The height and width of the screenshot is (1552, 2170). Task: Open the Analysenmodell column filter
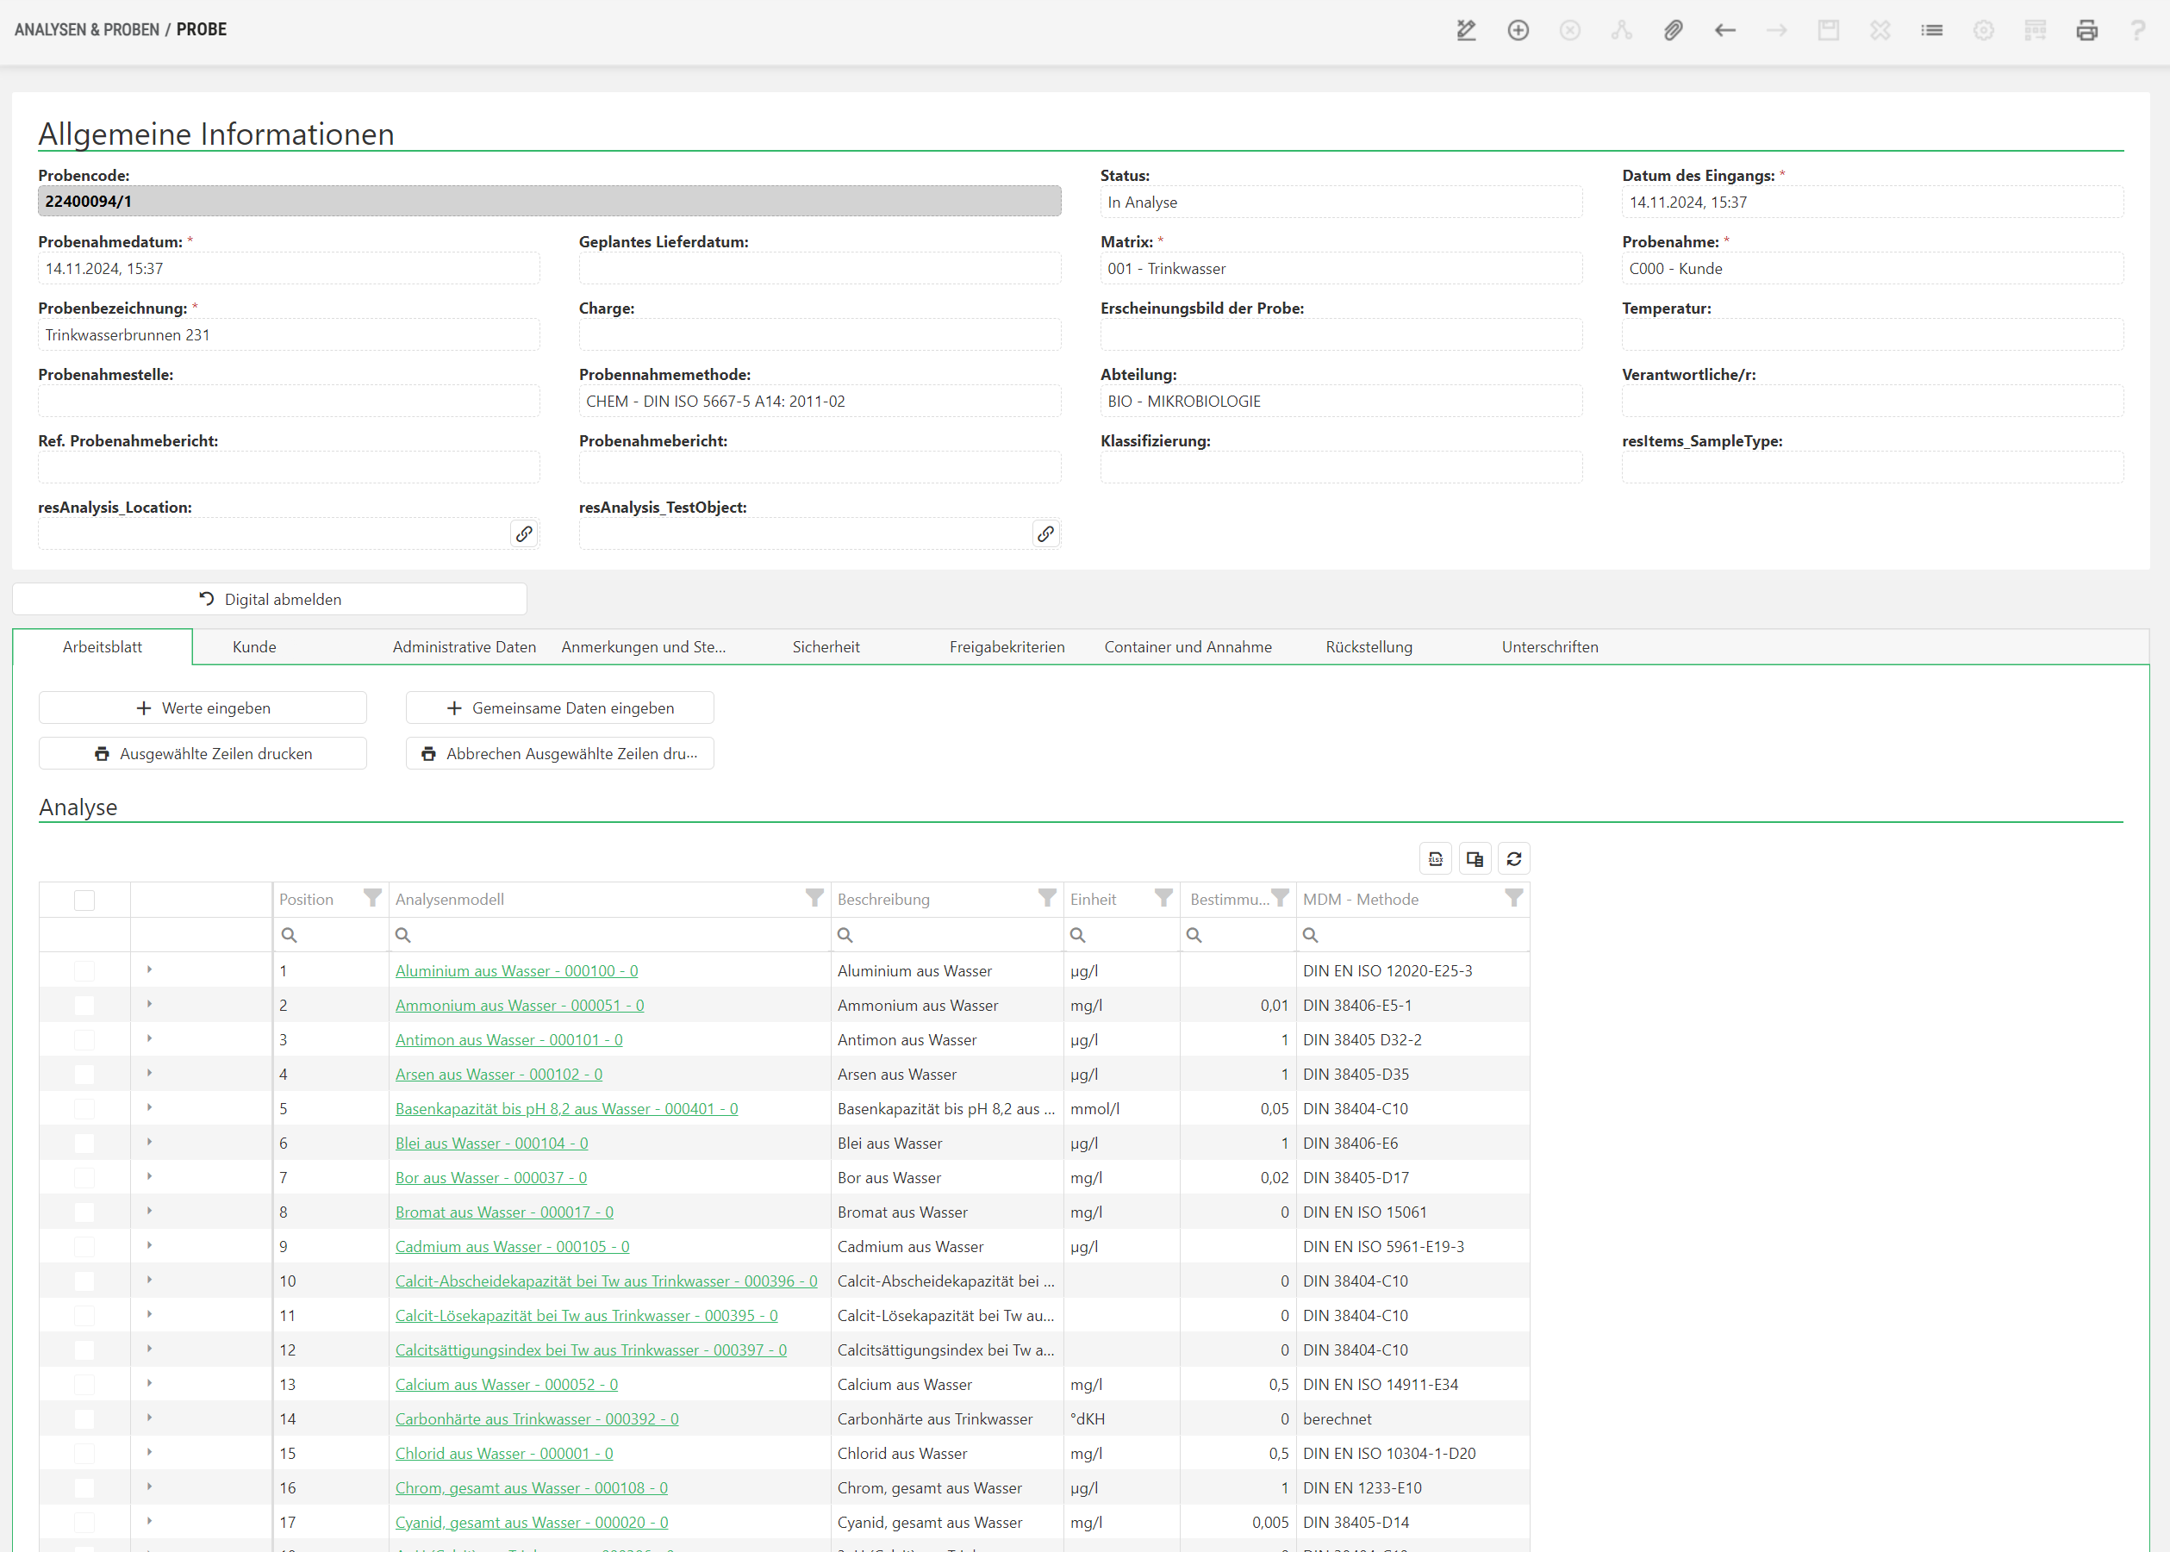point(814,898)
